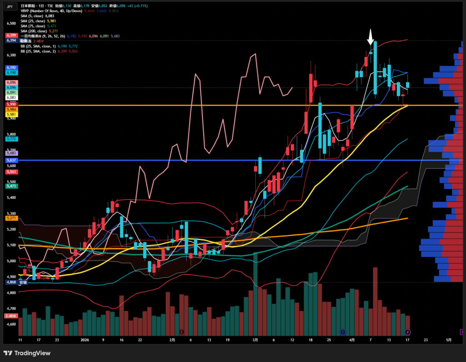Screen dimensions: 466x362
Task: Click the blue dividend D marker icon
Action: coord(343,332)
